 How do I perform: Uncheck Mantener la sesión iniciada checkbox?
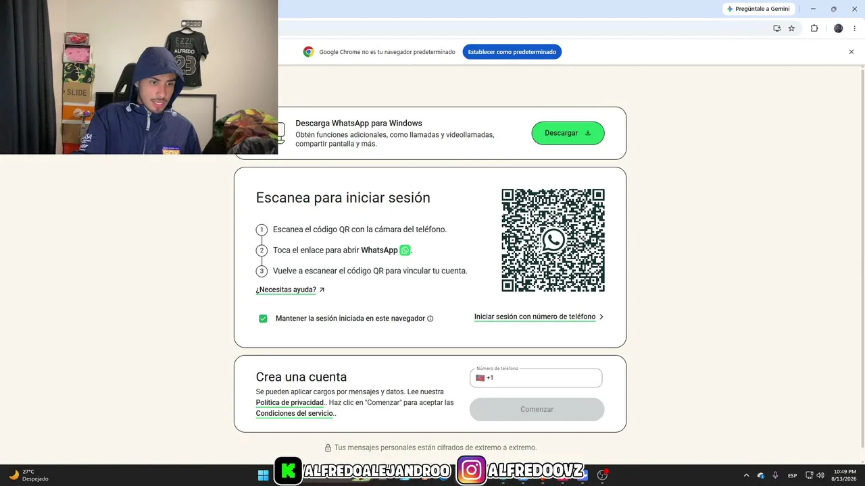[263, 319]
